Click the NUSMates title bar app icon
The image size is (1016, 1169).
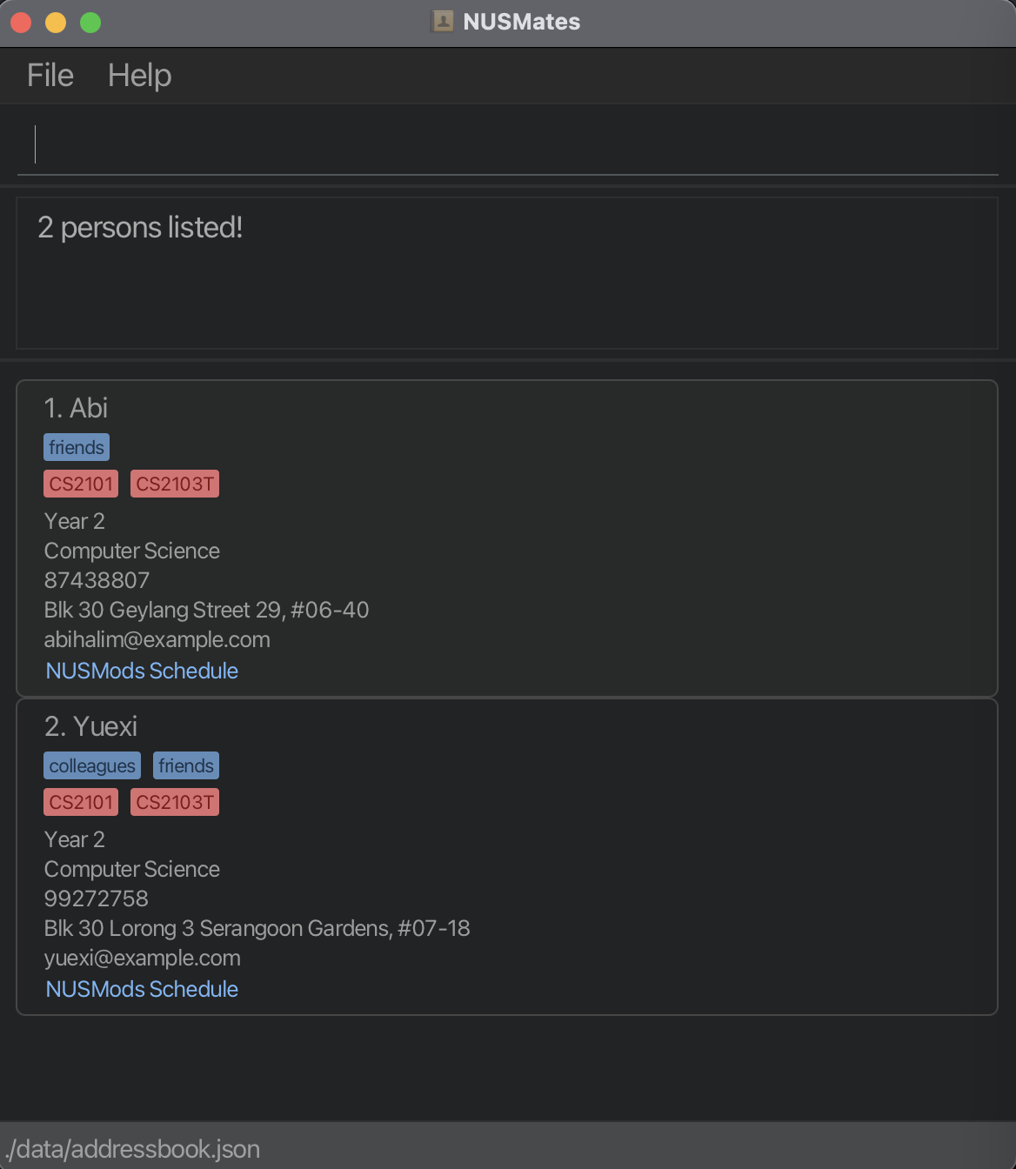point(443,22)
